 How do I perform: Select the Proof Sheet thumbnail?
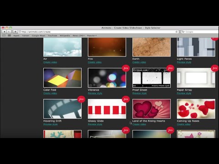pos(151,78)
